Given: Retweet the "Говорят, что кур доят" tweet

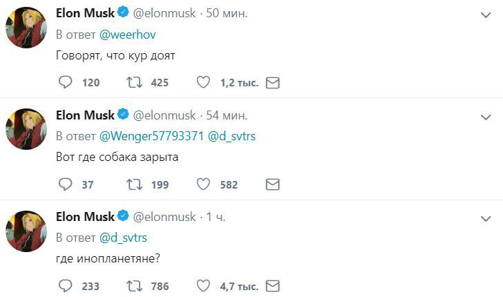Looking at the screenshot, I should coord(135,83).
